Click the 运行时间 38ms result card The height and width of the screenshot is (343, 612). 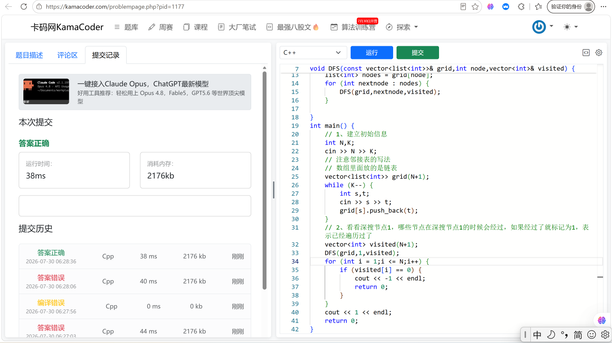click(x=74, y=170)
